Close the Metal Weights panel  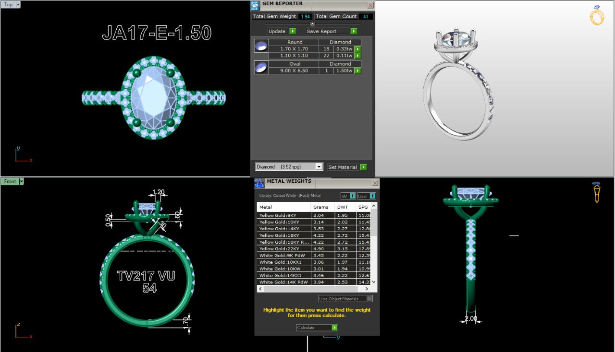click(x=375, y=183)
